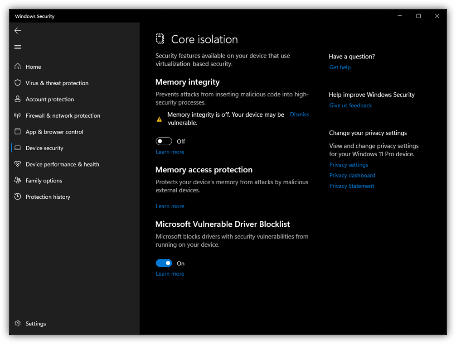Click the Firewall network antenna icon
Image resolution: width=456 pixels, height=344 pixels.
tap(17, 115)
